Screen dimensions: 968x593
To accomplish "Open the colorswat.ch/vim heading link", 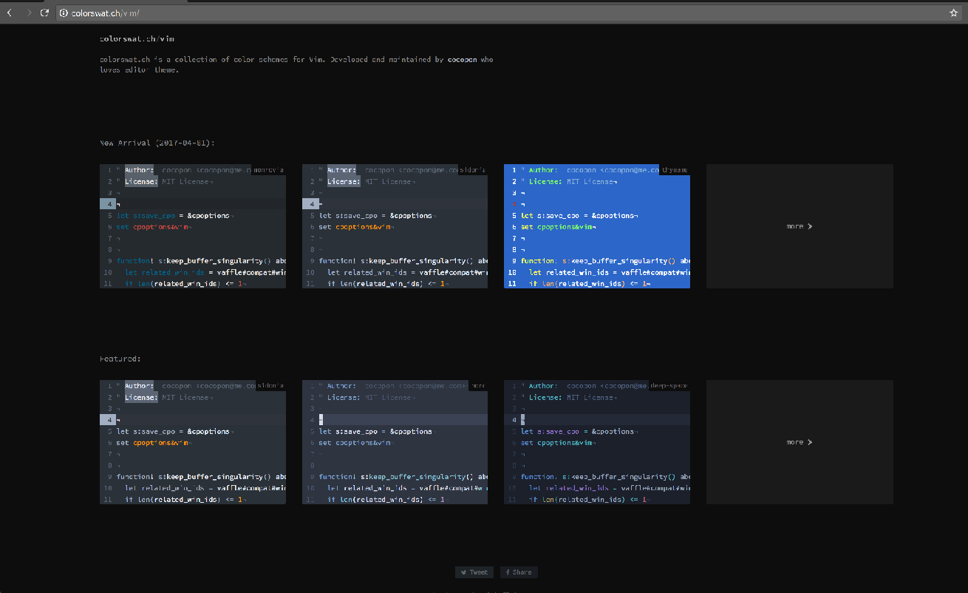I will 137,38.
